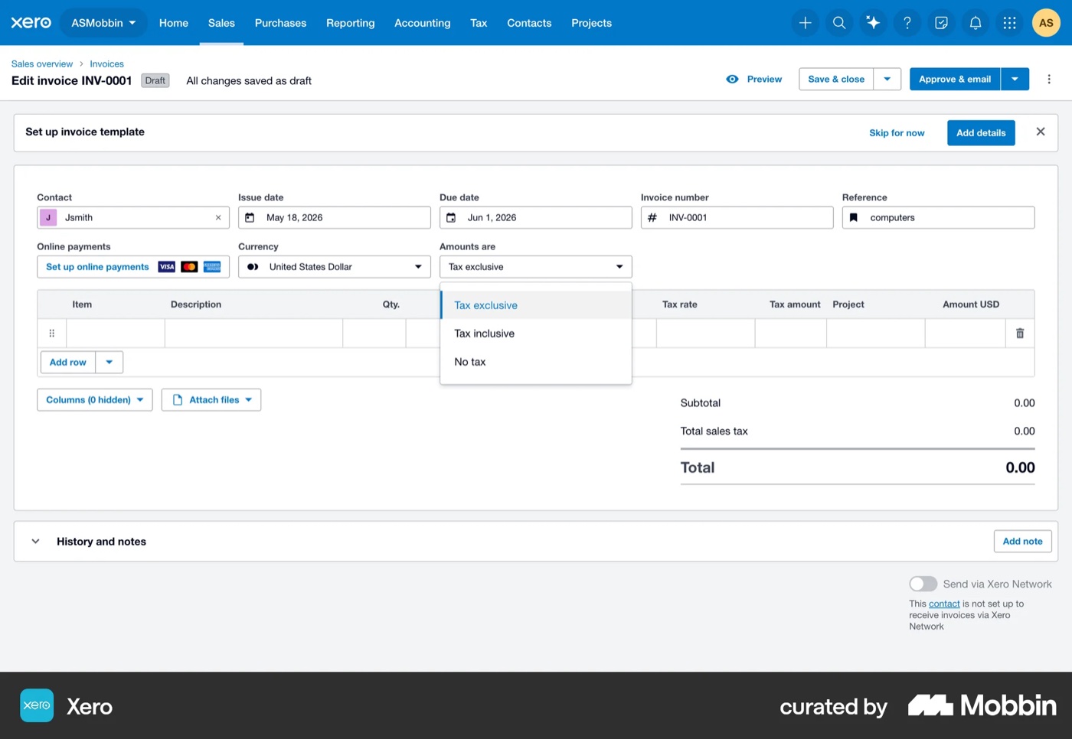
Task: Click Skip for now
Action: click(897, 133)
